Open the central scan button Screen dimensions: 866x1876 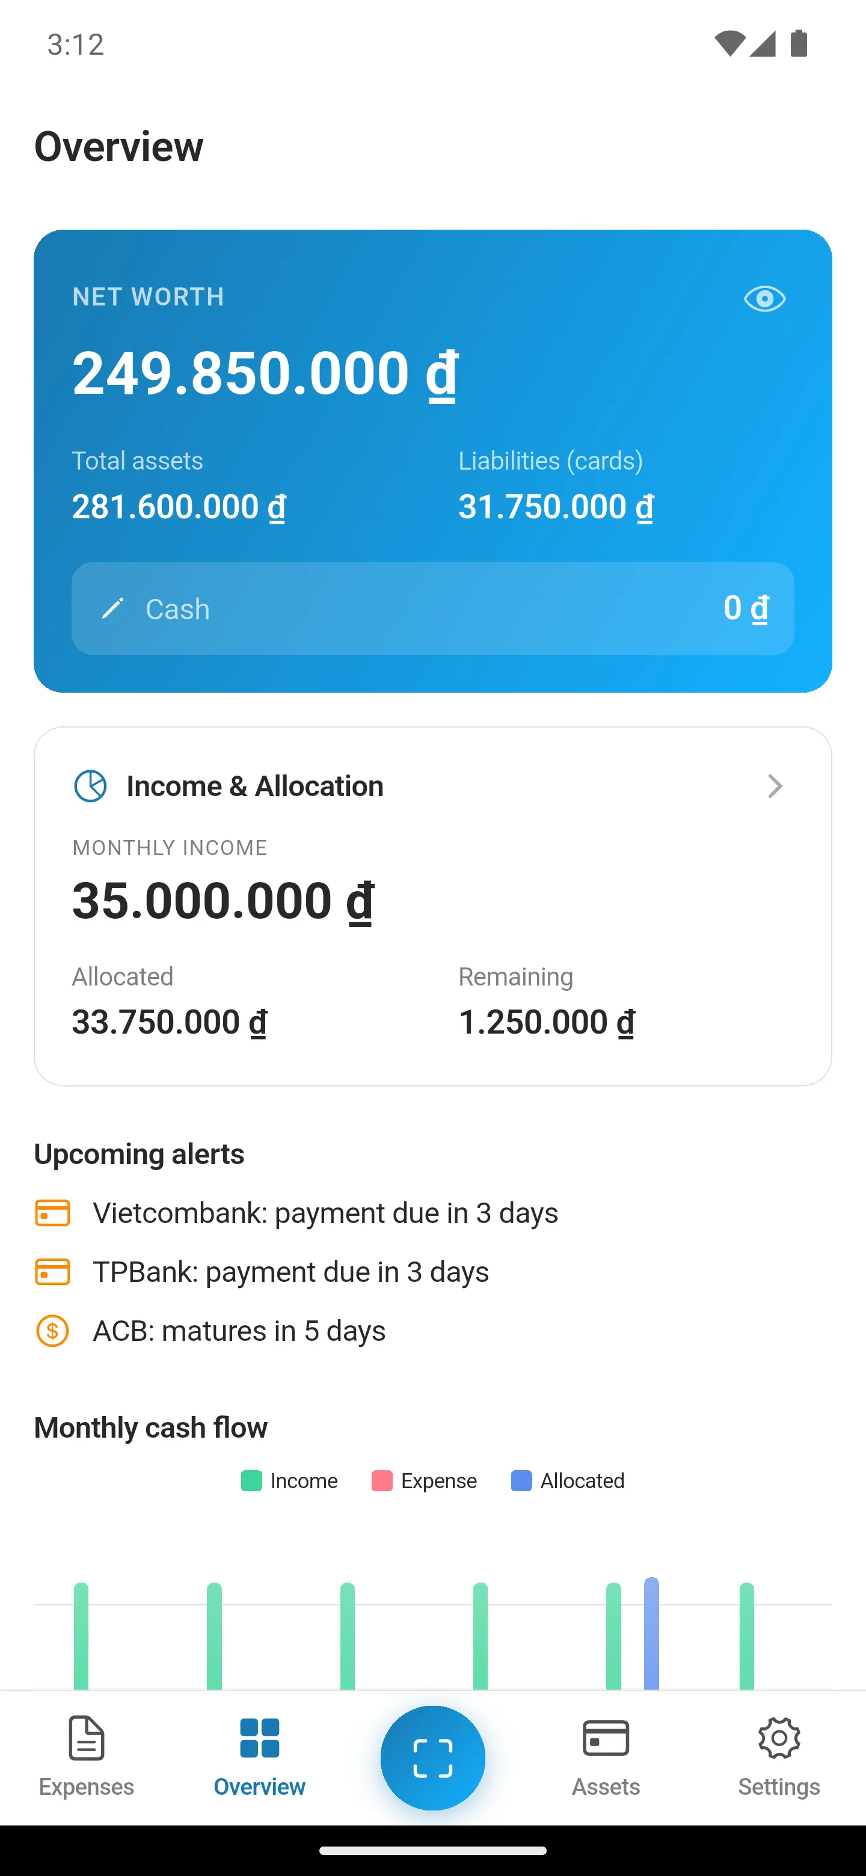tap(432, 1758)
